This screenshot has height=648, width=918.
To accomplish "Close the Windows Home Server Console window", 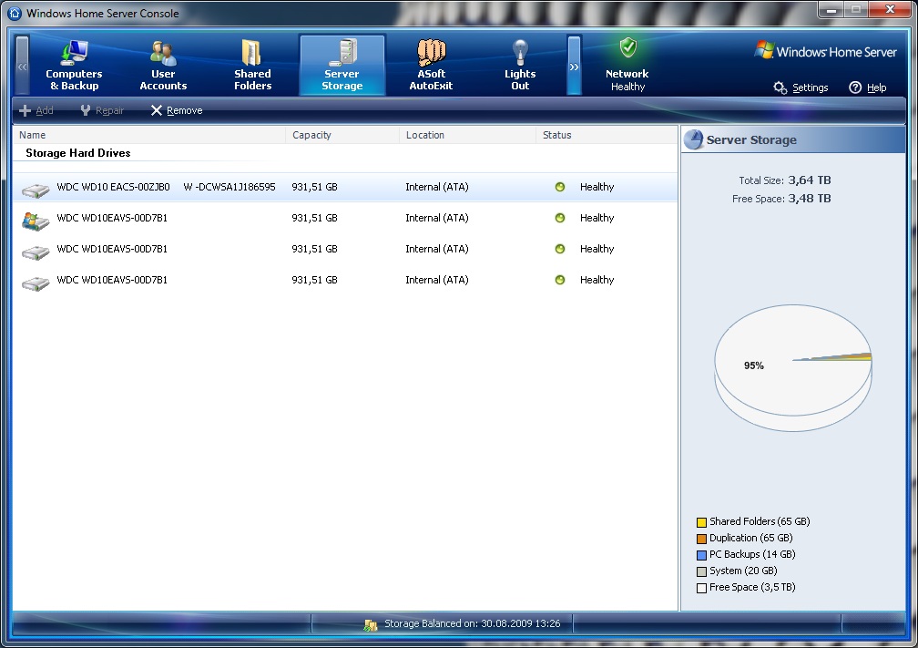I will pos(890,10).
